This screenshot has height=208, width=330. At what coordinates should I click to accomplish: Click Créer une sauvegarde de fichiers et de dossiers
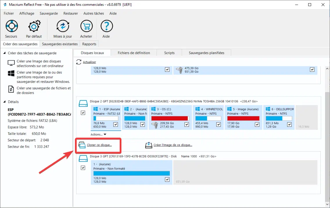pos(44,90)
